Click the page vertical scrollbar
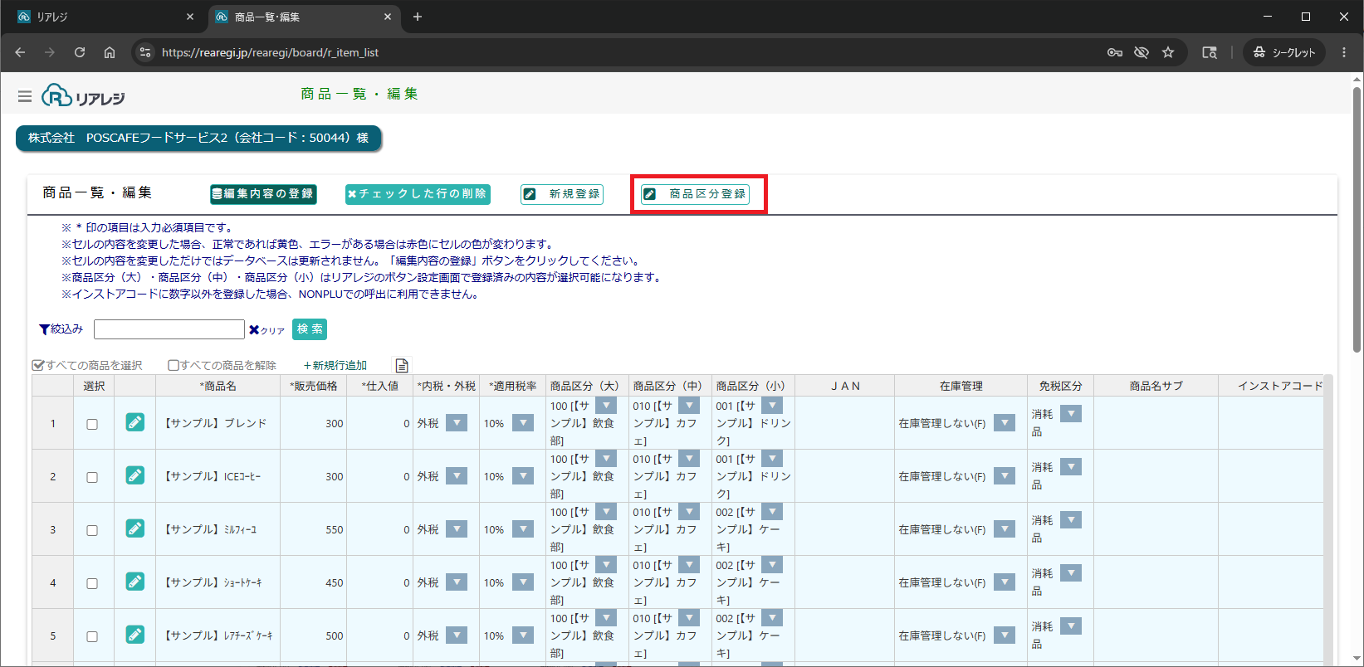 (x=1357, y=220)
